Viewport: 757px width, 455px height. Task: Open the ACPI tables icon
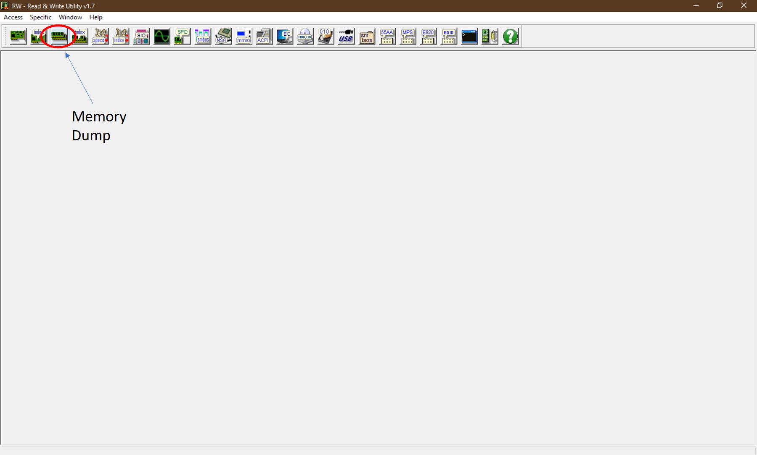(x=264, y=37)
